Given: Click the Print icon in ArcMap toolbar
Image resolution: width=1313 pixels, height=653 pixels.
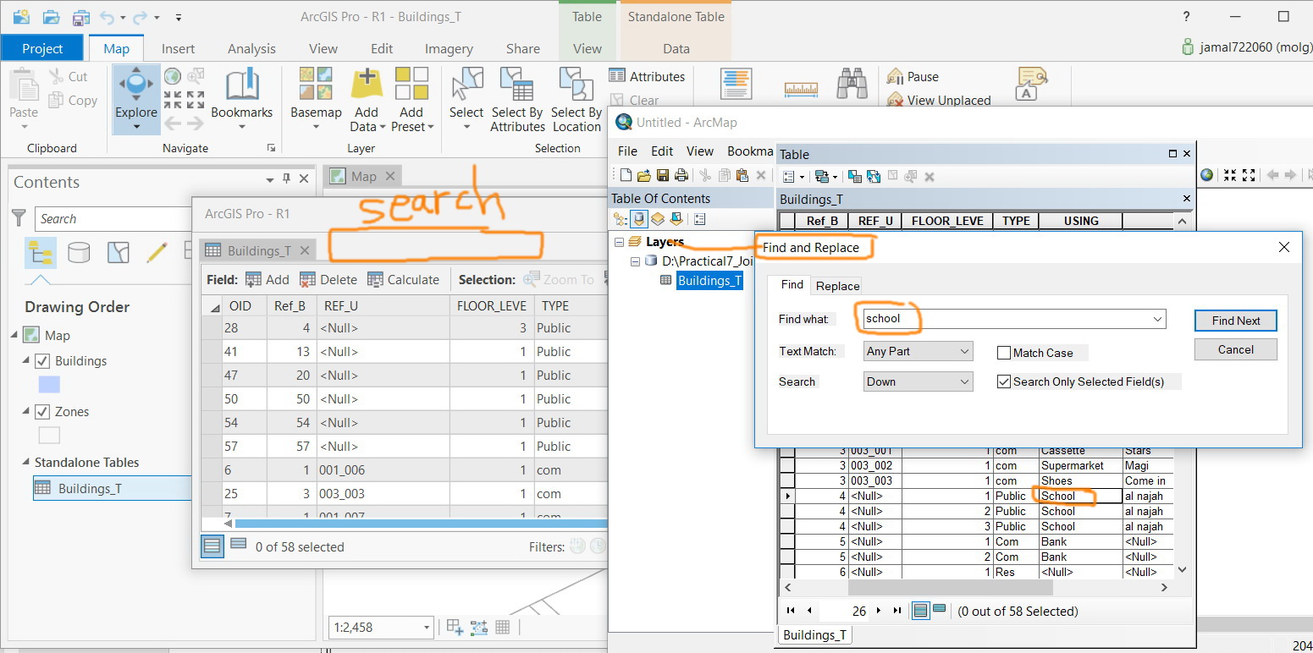Looking at the screenshot, I should coord(681,175).
